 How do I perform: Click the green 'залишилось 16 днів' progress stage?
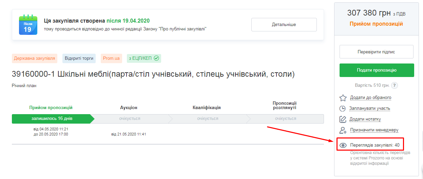point(52,119)
